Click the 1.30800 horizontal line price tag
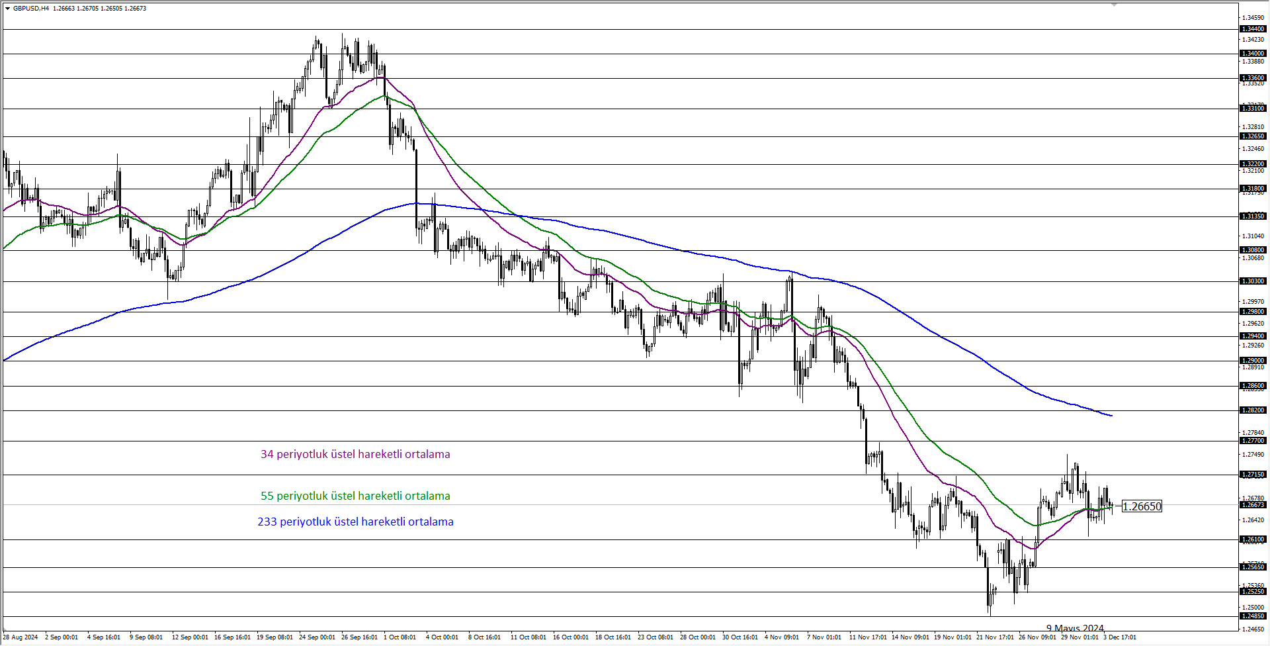This screenshot has height=646, width=1270. 1253,250
